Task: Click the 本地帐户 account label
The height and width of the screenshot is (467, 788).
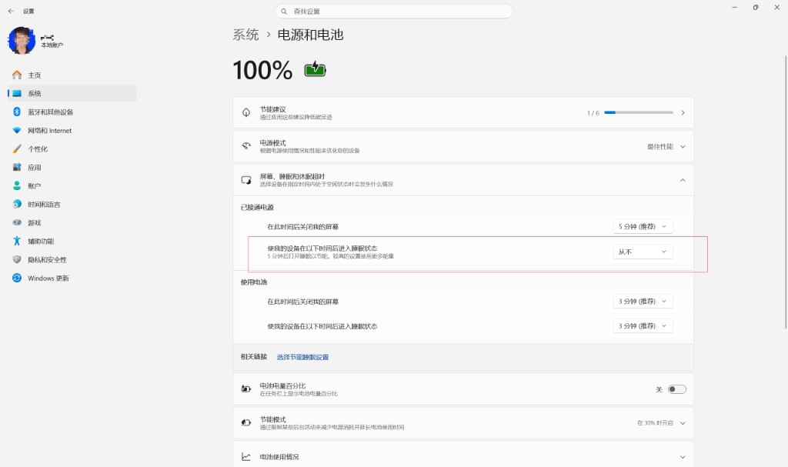Action: tap(52, 45)
